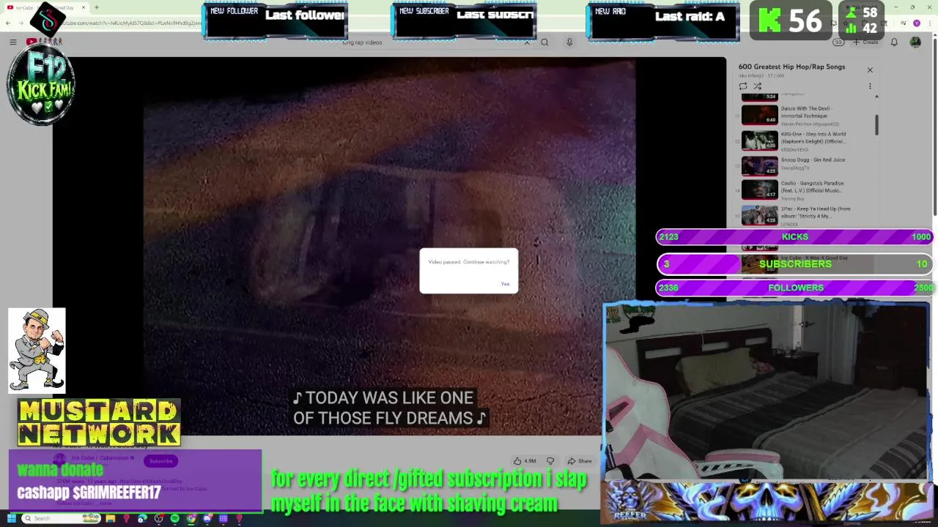Open the KRS-One Step Into A World thumbnail

760,141
